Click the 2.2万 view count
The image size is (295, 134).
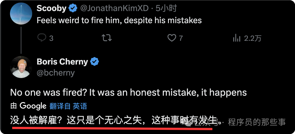pos(253,38)
